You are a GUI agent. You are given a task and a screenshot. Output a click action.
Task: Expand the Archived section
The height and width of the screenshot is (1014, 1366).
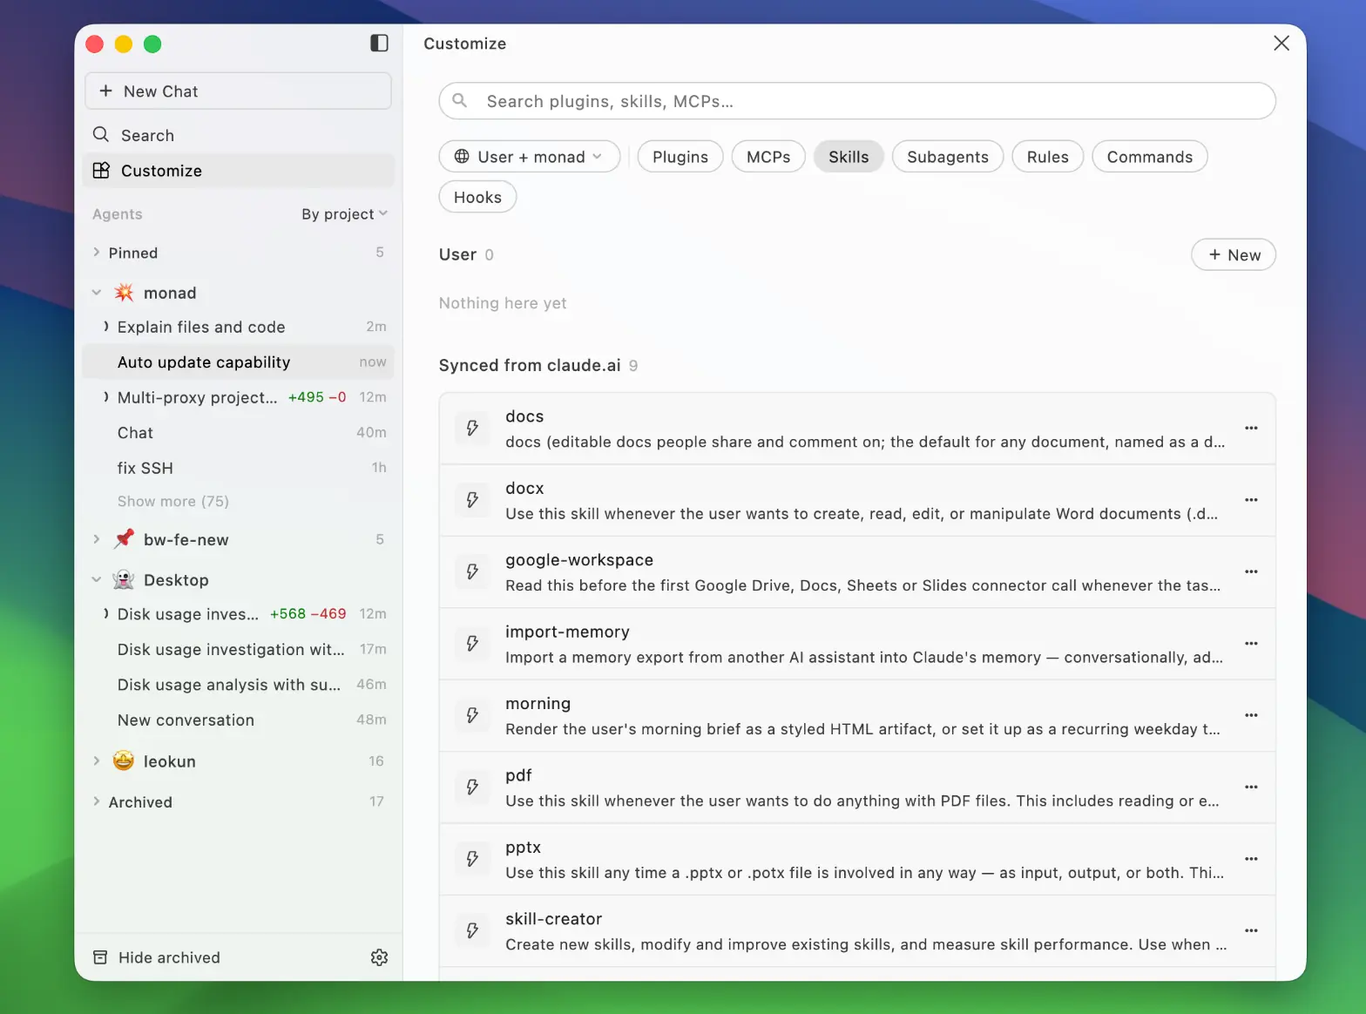(x=97, y=801)
